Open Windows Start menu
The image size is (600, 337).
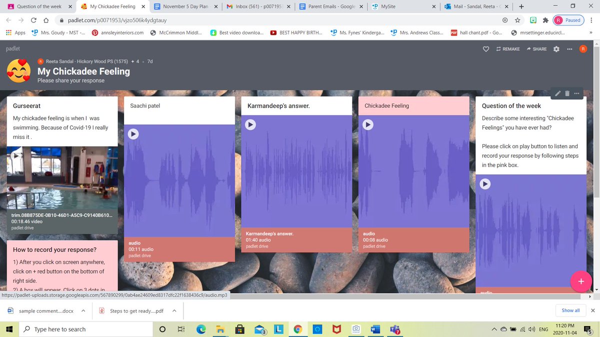click(x=9, y=329)
